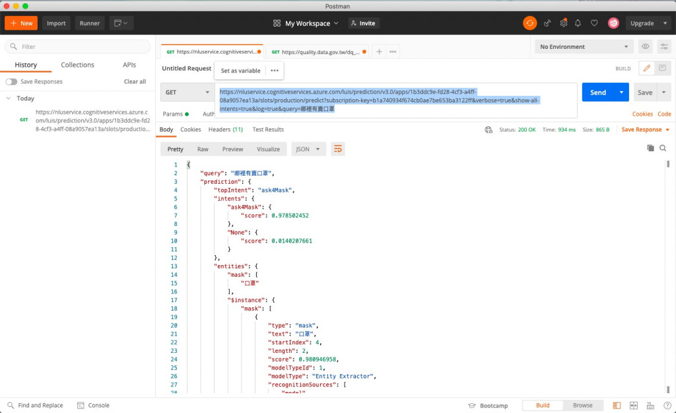Switch to Browse mode
This screenshot has height=413, width=676.
click(582, 405)
